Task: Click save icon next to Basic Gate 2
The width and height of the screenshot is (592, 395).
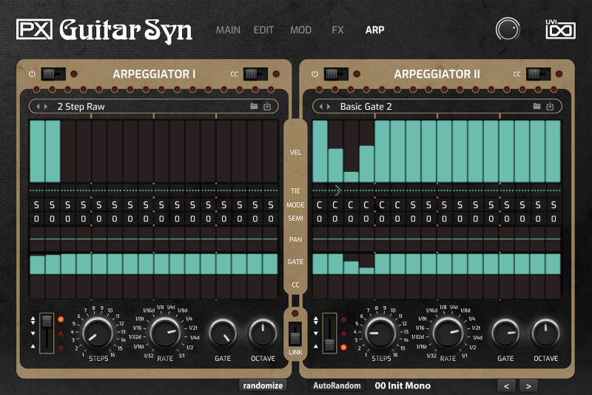Action: click(x=550, y=106)
